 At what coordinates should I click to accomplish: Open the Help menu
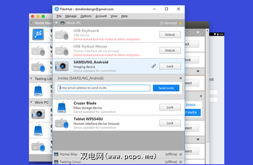124,16
